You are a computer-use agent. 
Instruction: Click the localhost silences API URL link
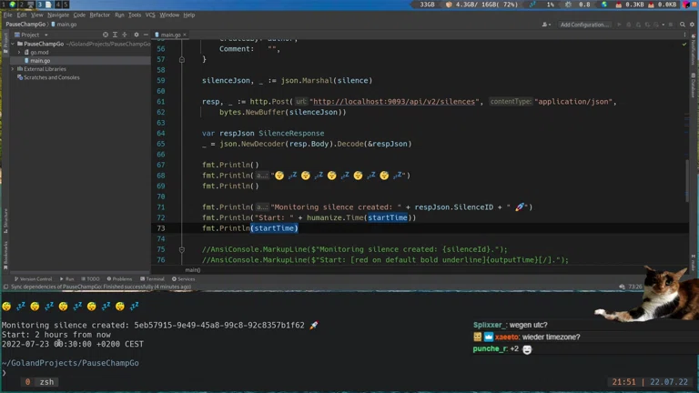(395, 102)
